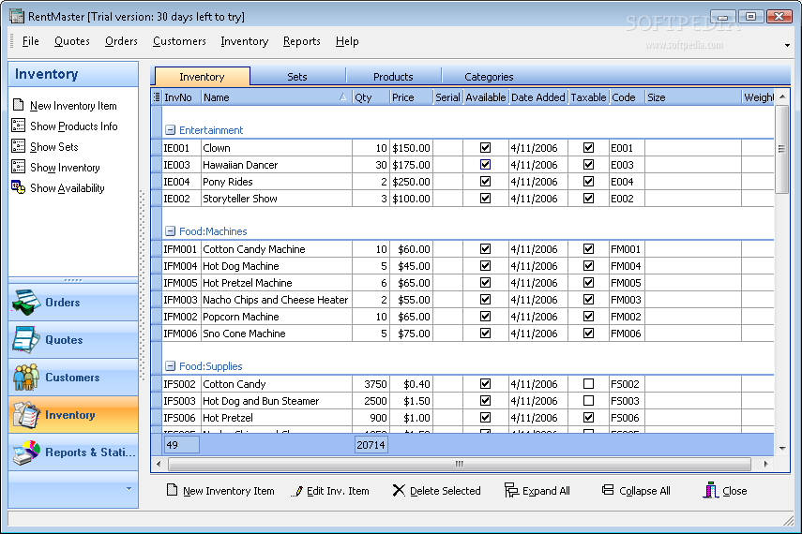The width and height of the screenshot is (802, 534).
Task: Open the File menu
Action: [31, 41]
